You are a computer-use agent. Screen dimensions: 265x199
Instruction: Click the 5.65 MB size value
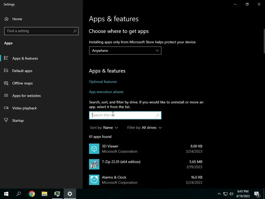pos(196,162)
